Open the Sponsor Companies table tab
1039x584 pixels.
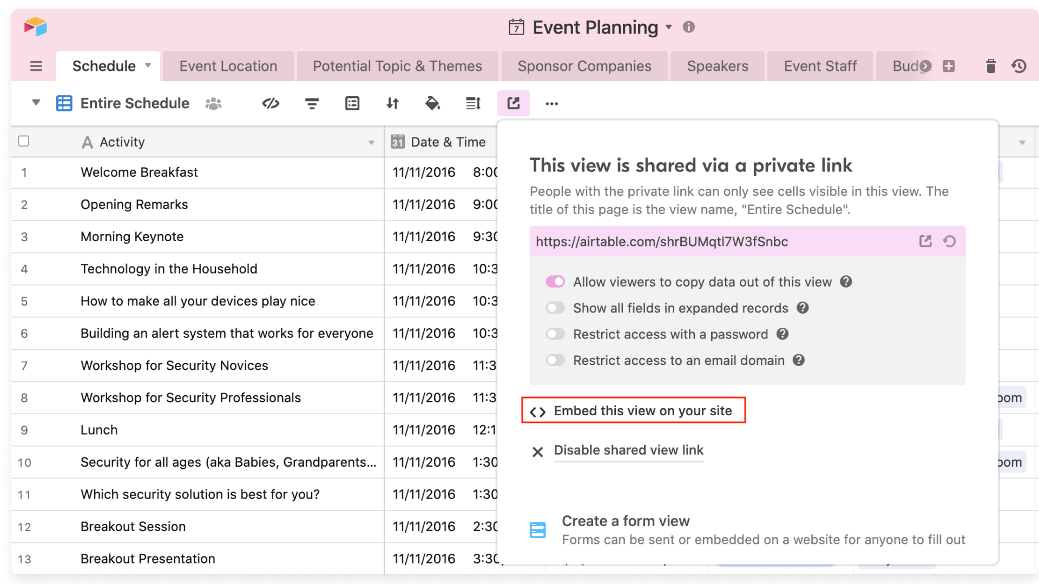[584, 65]
